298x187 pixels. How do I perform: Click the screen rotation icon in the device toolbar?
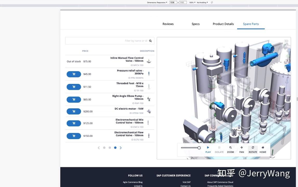coord(211,2)
